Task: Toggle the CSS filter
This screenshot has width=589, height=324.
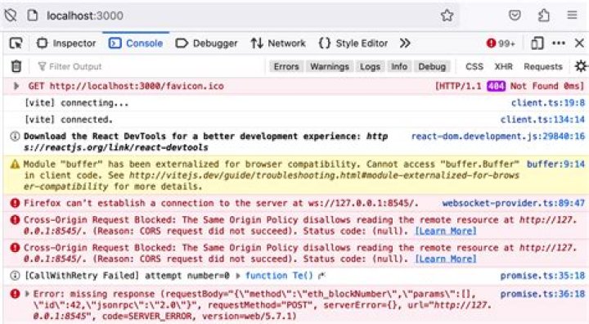Action: (x=474, y=66)
